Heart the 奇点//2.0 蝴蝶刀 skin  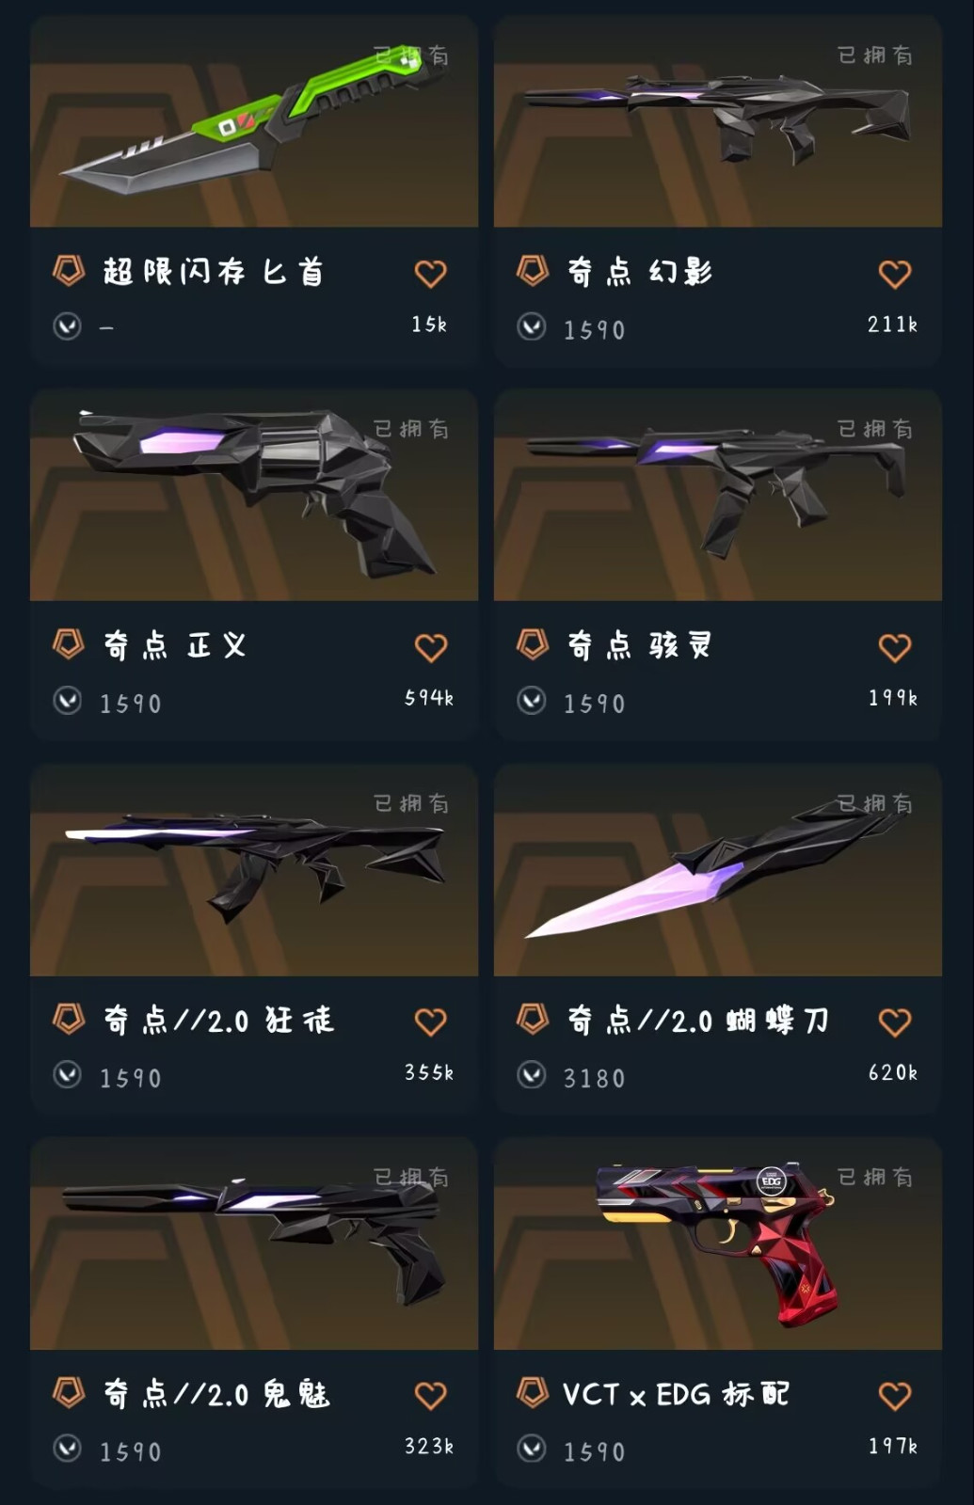894,1022
